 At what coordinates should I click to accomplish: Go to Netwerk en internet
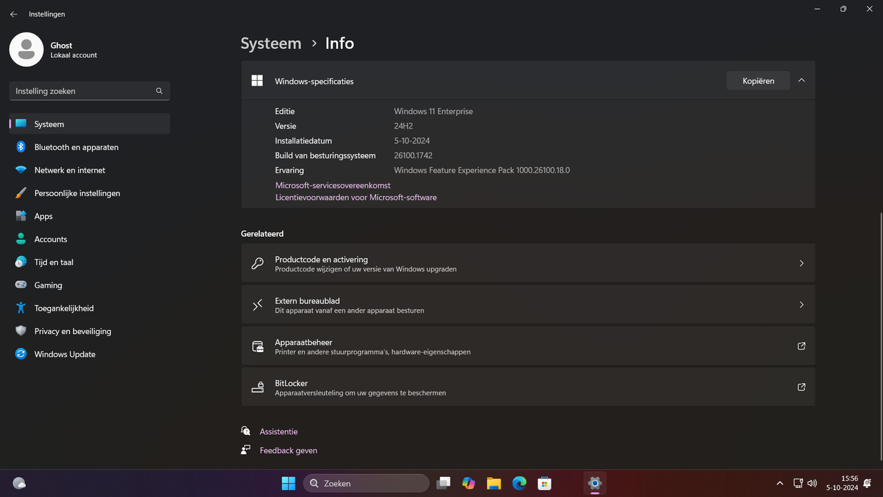(90, 170)
